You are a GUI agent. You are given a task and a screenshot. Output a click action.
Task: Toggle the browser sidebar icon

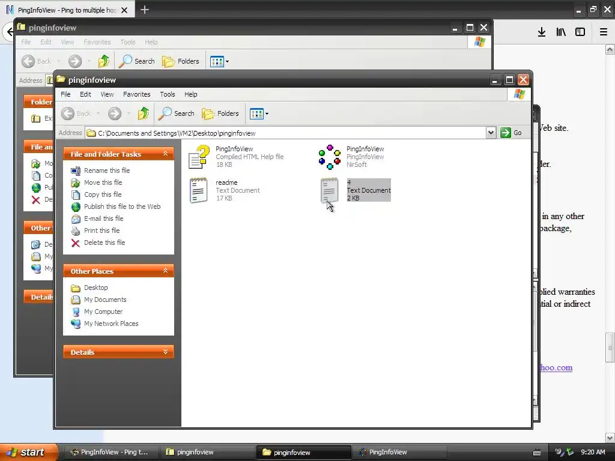[x=580, y=32]
